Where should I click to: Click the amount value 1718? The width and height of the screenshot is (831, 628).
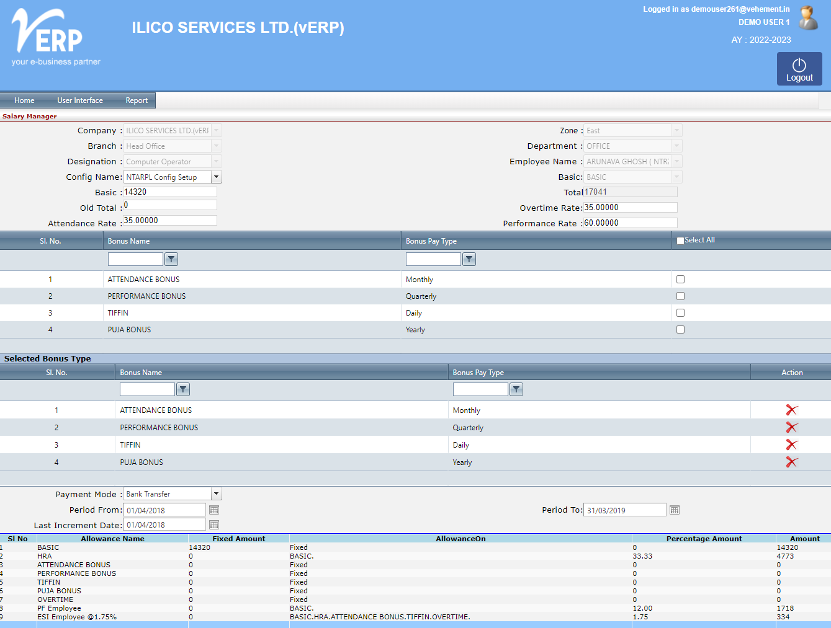(785, 608)
